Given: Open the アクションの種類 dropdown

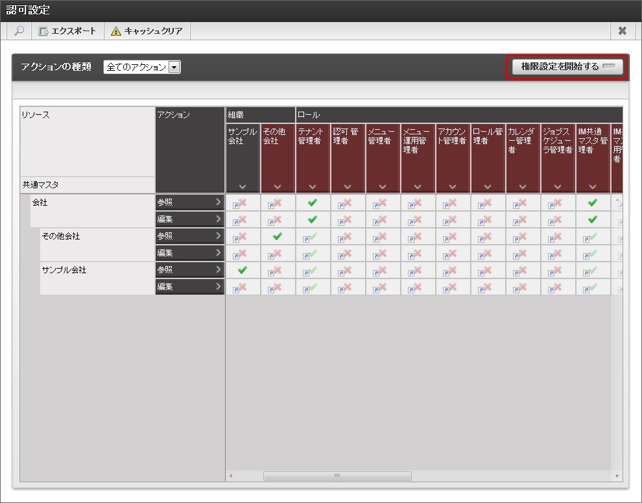Looking at the screenshot, I should click(174, 67).
